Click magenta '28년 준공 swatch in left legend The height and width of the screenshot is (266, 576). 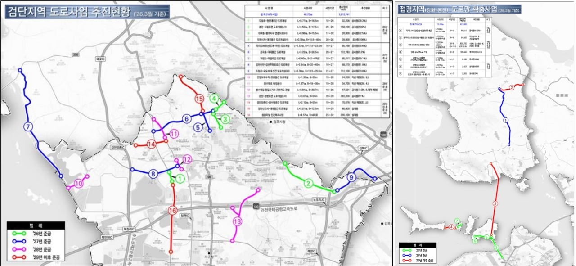(20, 249)
